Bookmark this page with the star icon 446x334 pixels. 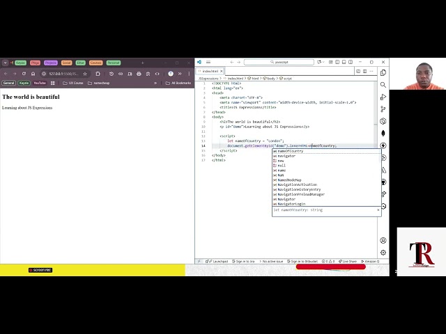click(x=85, y=74)
